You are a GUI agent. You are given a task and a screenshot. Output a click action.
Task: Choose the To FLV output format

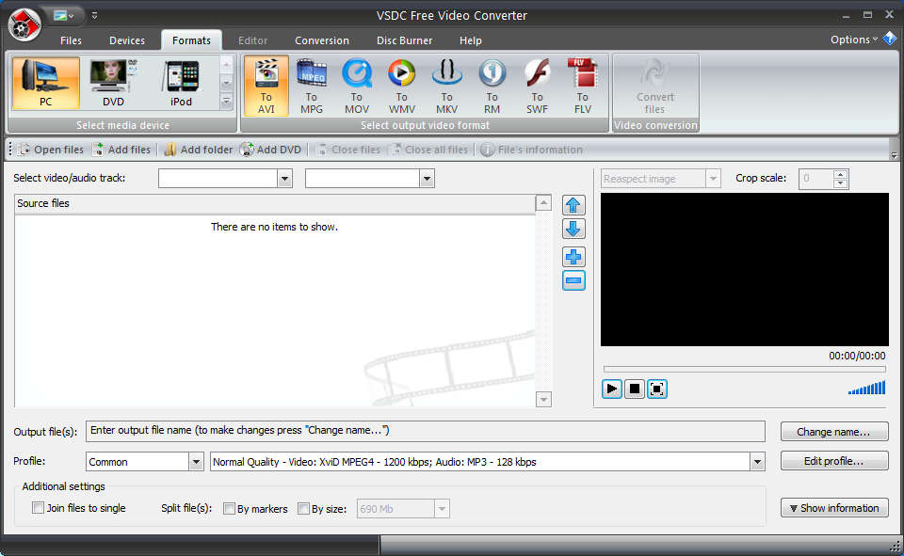582,86
